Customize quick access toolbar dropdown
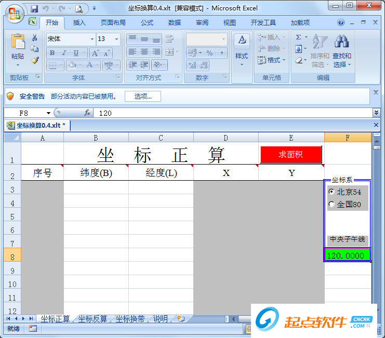Image resolution: width=385 pixels, height=338 pixels. [x=94, y=9]
